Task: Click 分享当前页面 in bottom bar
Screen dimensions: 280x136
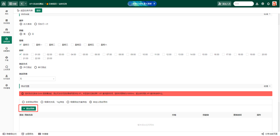Action: (x=269, y=134)
